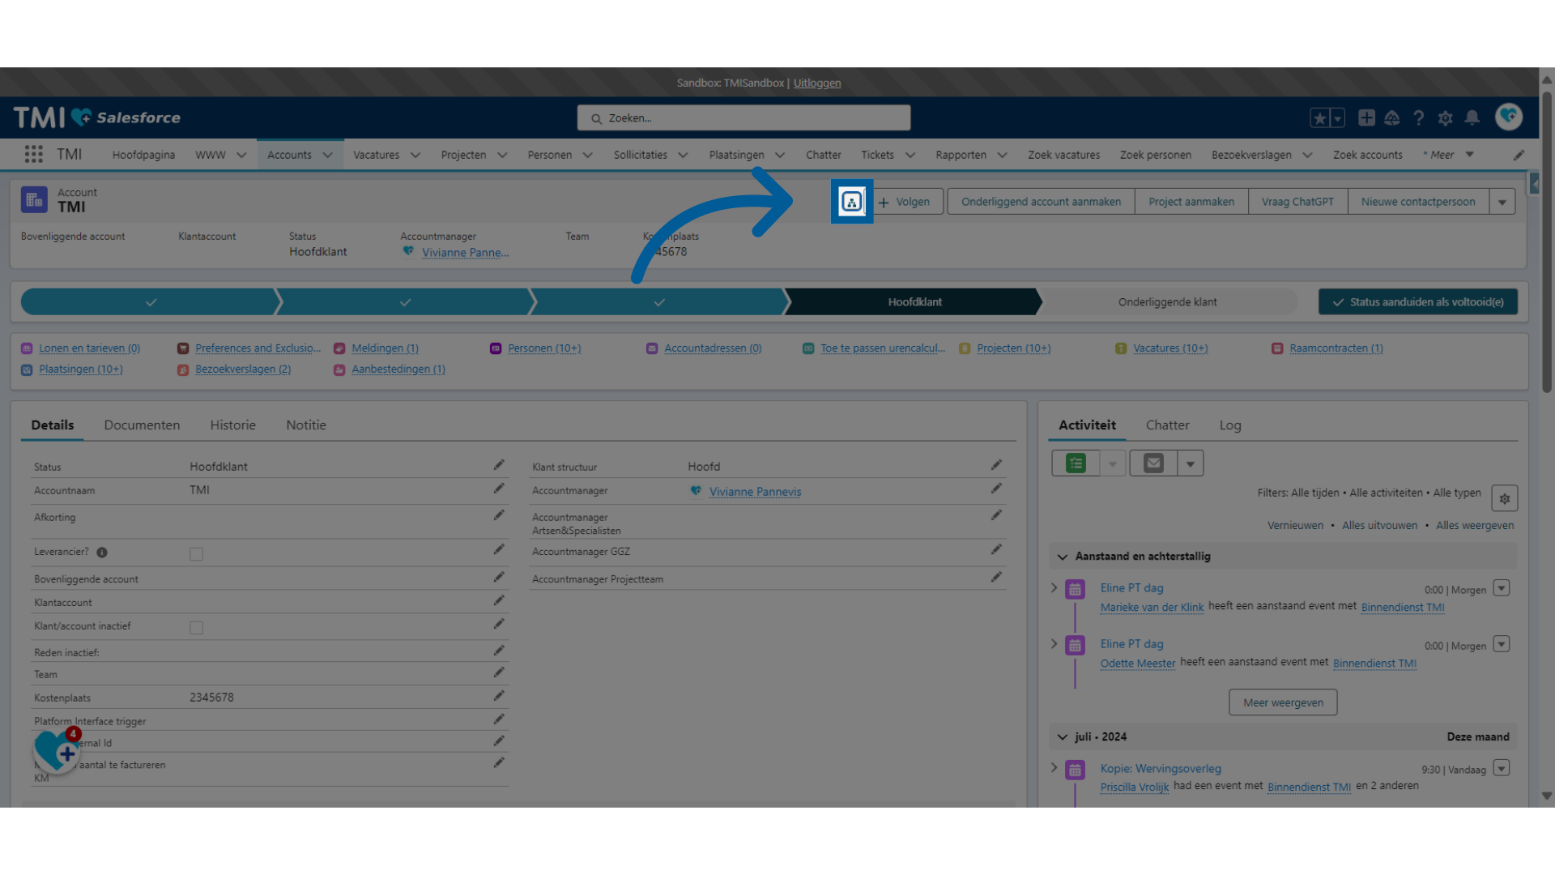This screenshot has height=875, width=1555.
Task: Select the Hoofdklant path stage
Action: pyautogui.click(x=914, y=302)
